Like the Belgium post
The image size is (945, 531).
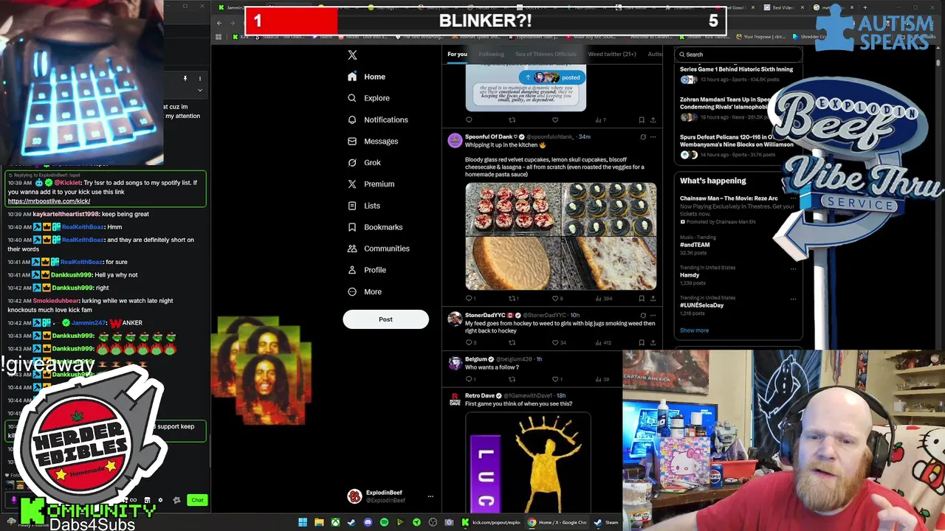pos(555,379)
